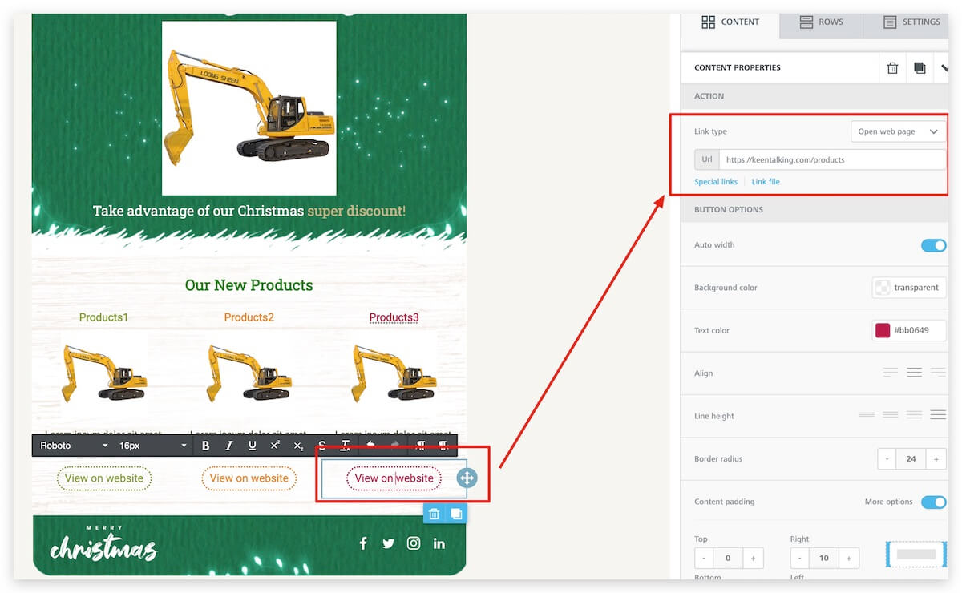This screenshot has width=962, height=593.
Task: Delete content via Content Properties trash icon
Action: pos(892,68)
